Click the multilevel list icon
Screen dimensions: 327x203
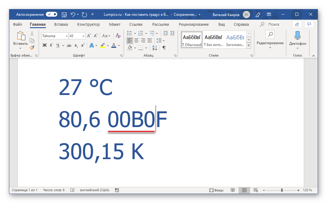pos(152,33)
